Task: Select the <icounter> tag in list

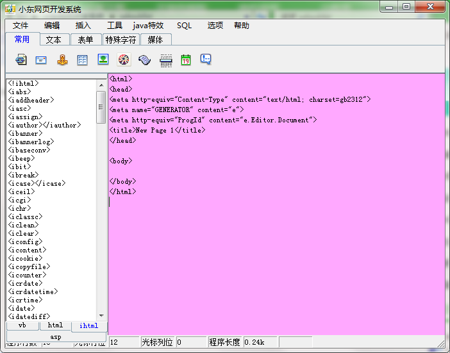Action: pos(27,275)
